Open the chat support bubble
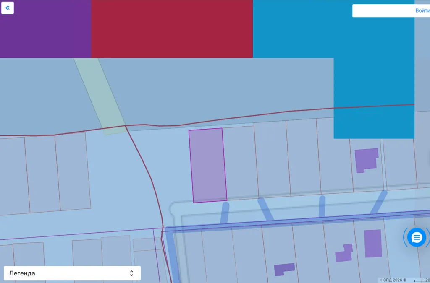 coord(416,238)
